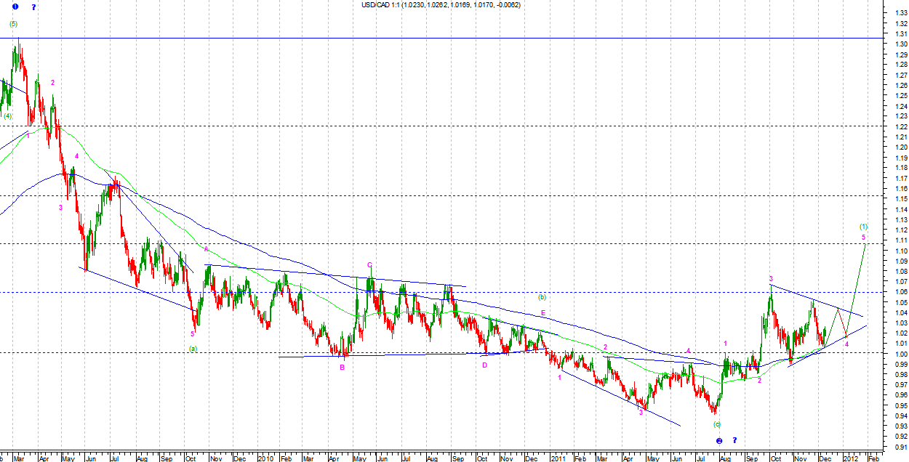Click the USD/CAD chart title text
909x462 pixels.
(441, 5)
